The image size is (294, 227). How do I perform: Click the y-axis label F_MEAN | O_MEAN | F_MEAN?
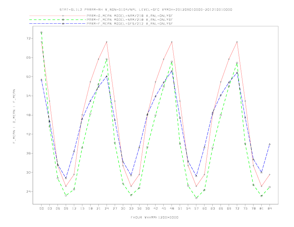[14, 116]
